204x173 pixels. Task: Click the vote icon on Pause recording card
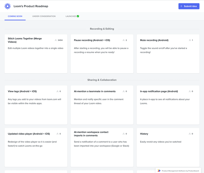tap(124, 40)
